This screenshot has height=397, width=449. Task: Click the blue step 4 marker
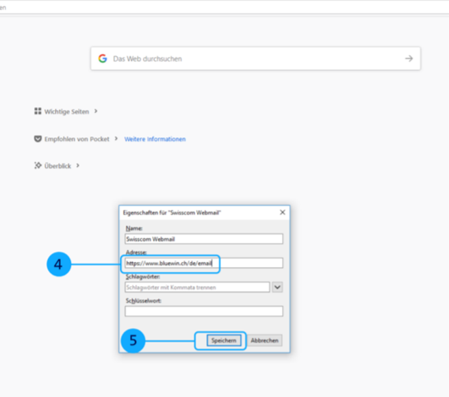coord(59,264)
